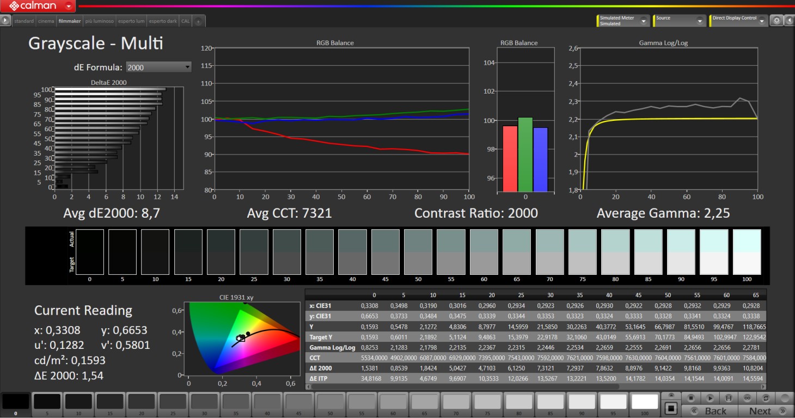Image resolution: width=795 pixels, height=418 pixels.
Task: Select the 20 level pattern swatch
Action: pos(141,404)
